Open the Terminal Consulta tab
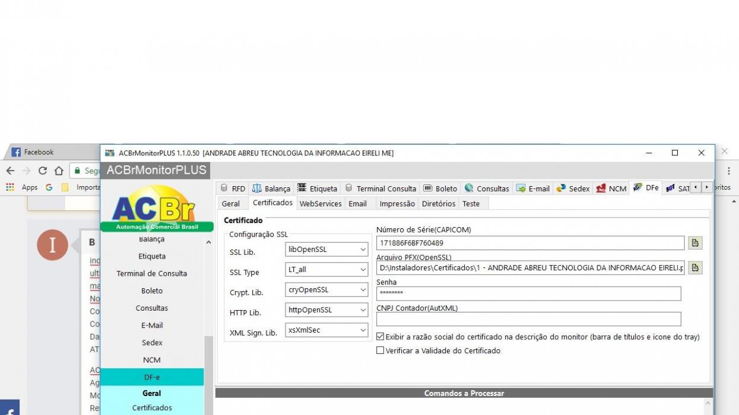 [x=380, y=189]
